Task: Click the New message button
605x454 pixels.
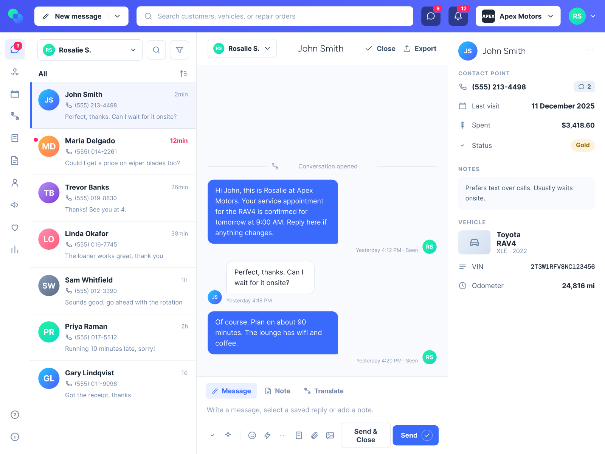Action: 72,16
